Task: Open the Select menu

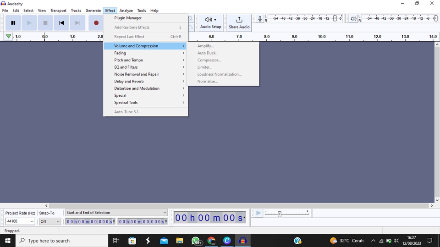Action: tap(28, 11)
